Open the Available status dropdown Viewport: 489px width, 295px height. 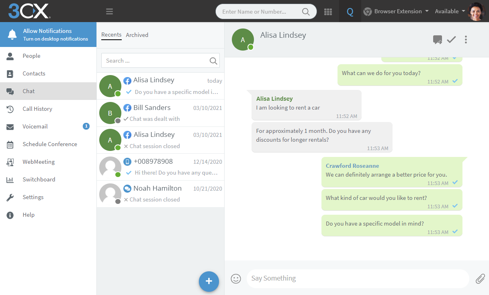point(450,11)
